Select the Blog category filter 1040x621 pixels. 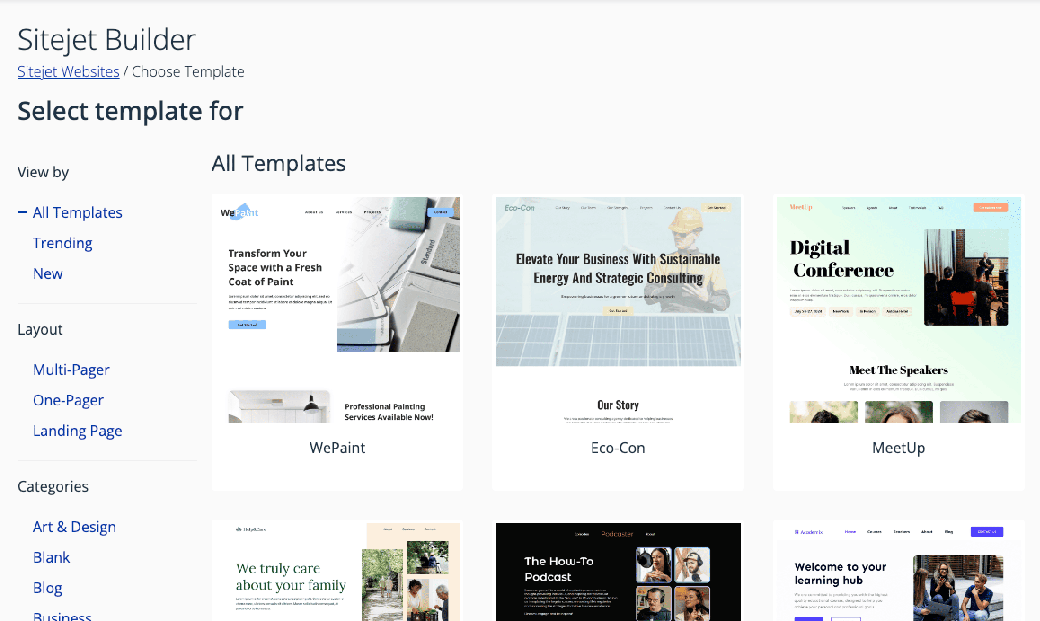[x=47, y=587]
